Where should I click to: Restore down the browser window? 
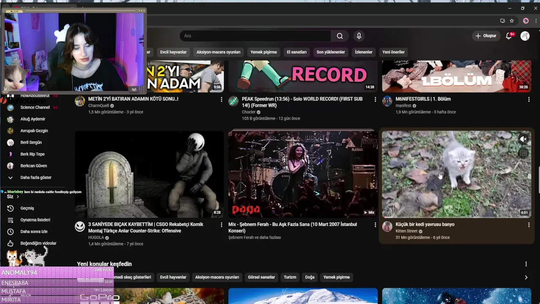[x=523, y=8]
